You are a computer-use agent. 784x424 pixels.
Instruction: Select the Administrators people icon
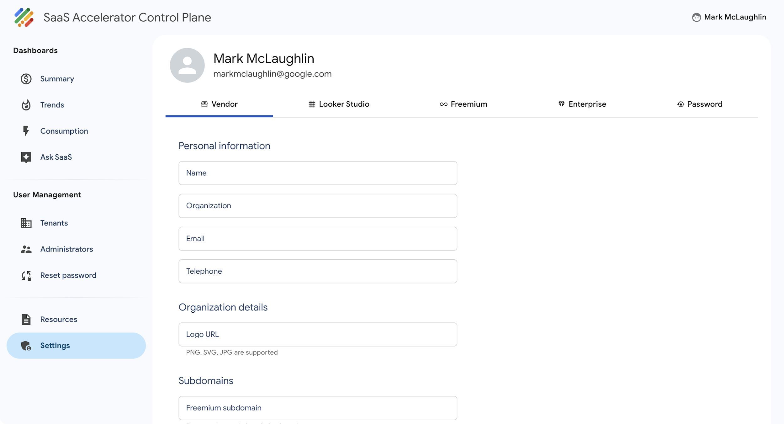point(26,249)
